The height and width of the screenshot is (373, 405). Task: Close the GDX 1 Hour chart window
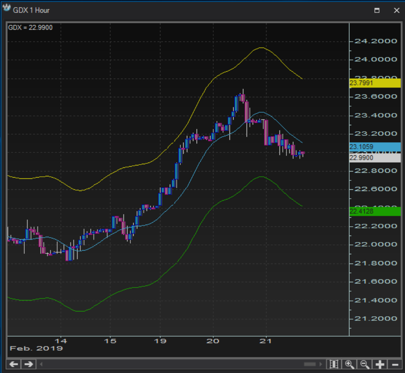pos(396,10)
